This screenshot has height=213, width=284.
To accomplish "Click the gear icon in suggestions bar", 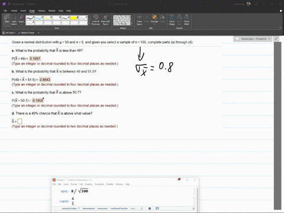I will 193,208.
